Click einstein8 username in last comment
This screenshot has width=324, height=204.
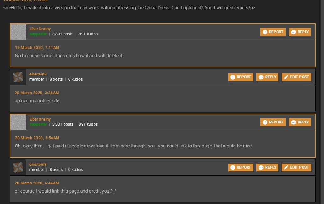click(x=38, y=165)
